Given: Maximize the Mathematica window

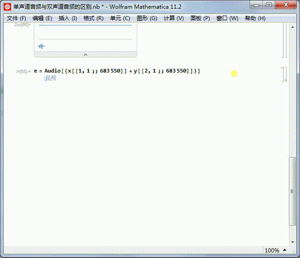Looking at the screenshot, I should pyautogui.click(x=269, y=5).
